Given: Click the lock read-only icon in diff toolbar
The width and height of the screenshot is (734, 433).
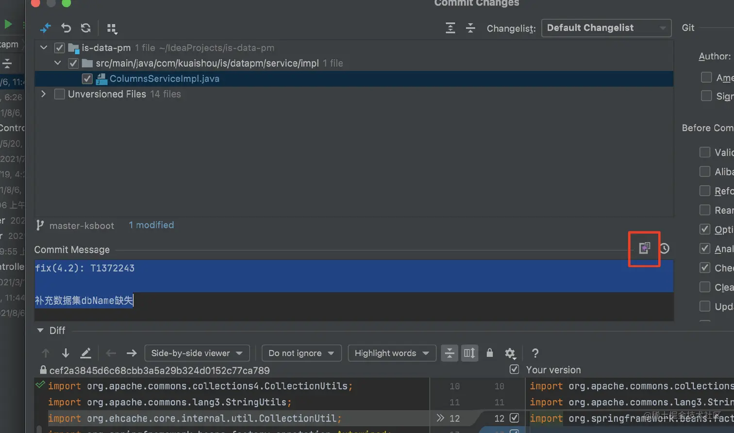Looking at the screenshot, I should pyautogui.click(x=490, y=353).
